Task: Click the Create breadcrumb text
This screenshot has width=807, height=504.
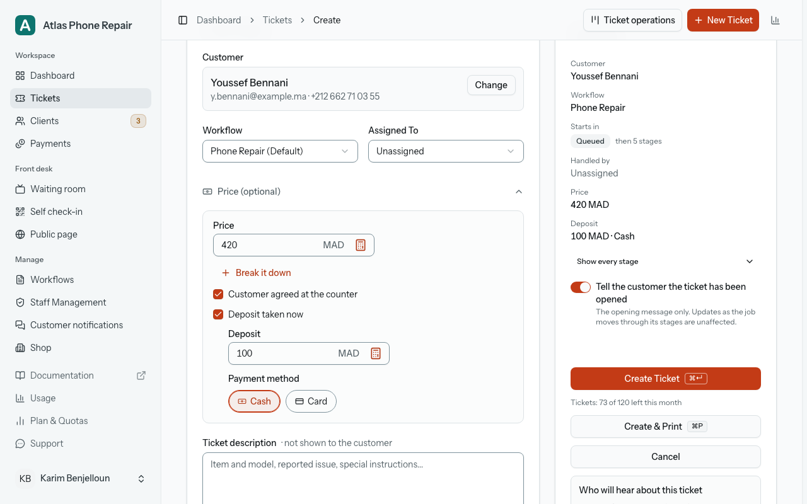Action: click(327, 20)
